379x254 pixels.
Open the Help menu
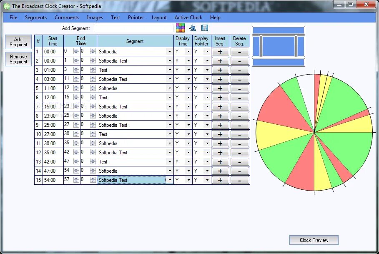pyautogui.click(x=215, y=18)
